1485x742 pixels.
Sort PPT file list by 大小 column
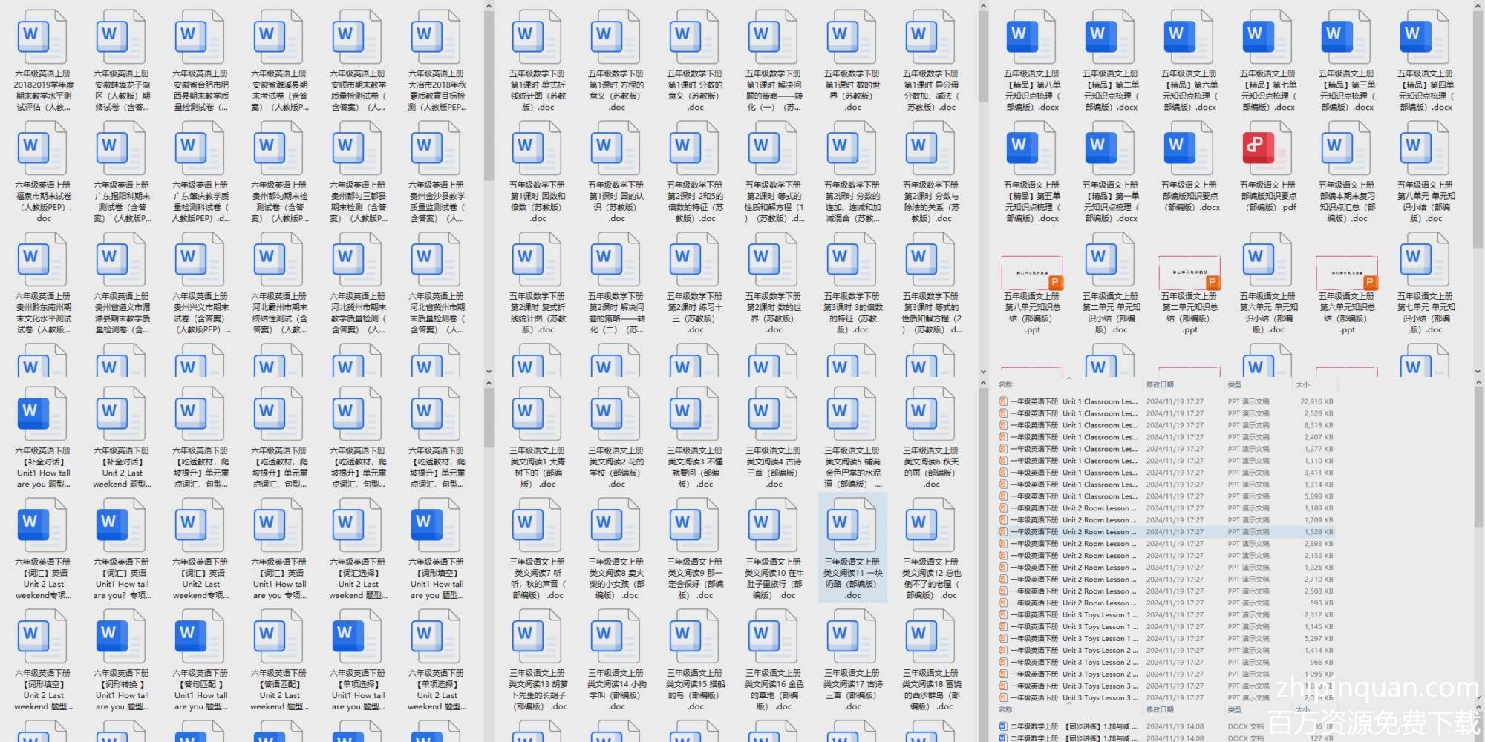tap(1302, 384)
